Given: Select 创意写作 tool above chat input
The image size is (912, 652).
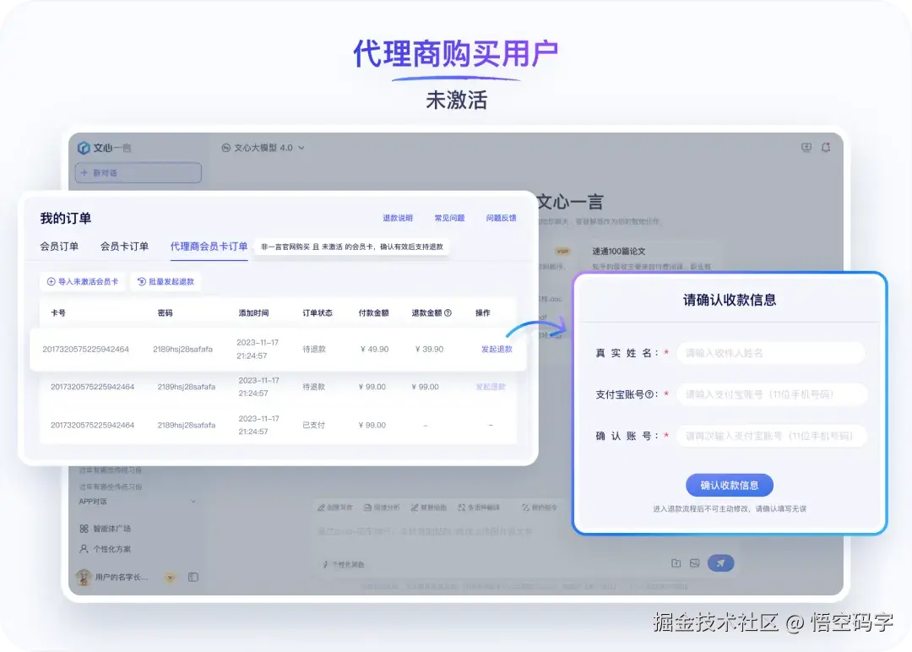Looking at the screenshot, I should pos(335,508).
